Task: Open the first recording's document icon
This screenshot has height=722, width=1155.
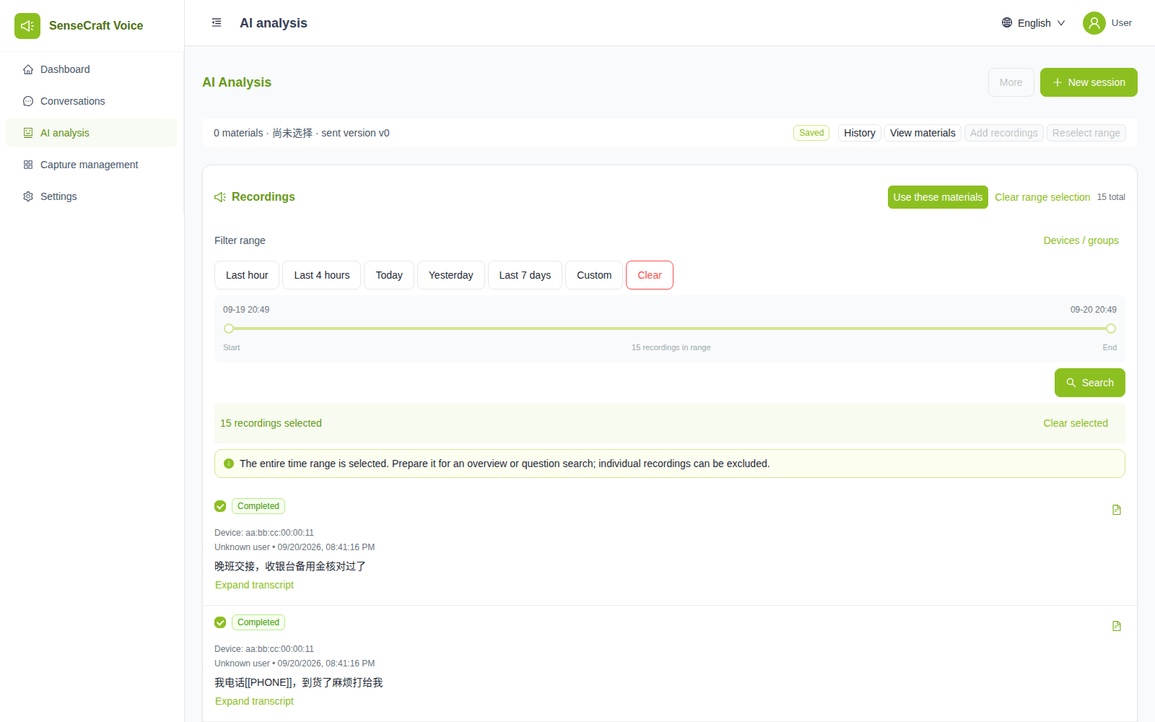Action: coord(1117,510)
